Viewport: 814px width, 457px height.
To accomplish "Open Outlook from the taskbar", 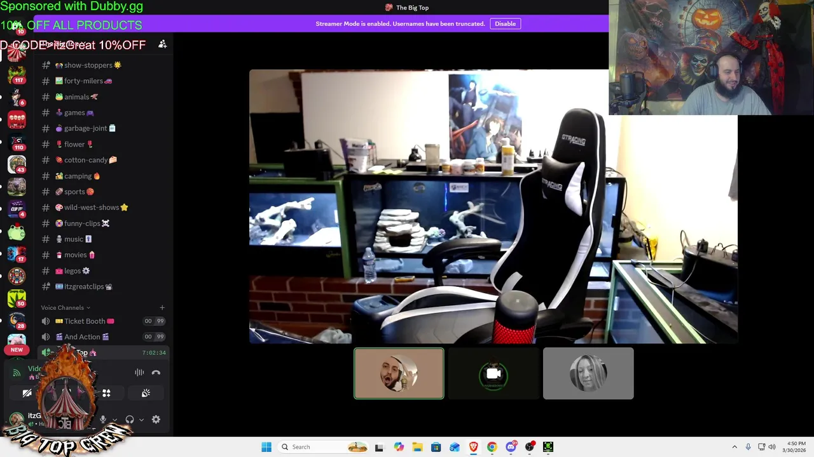I will 455,447.
